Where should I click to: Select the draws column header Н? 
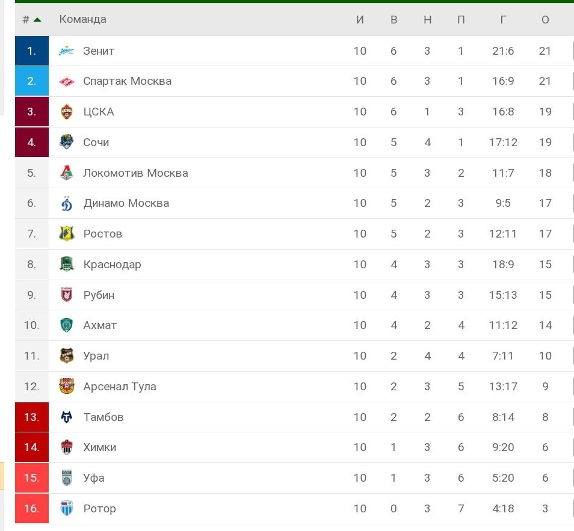pyautogui.click(x=427, y=19)
